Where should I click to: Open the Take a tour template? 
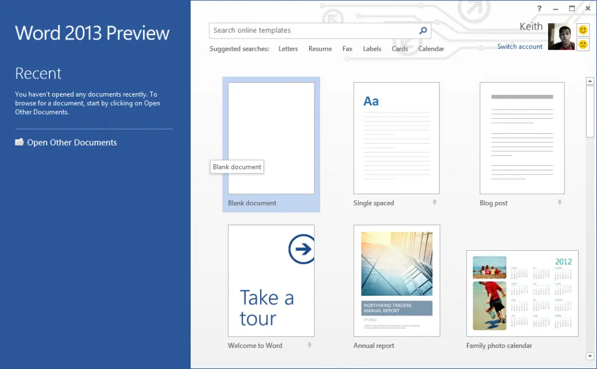click(271, 281)
